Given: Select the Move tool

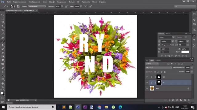Looking at the screenshot, I should (3, 15).
